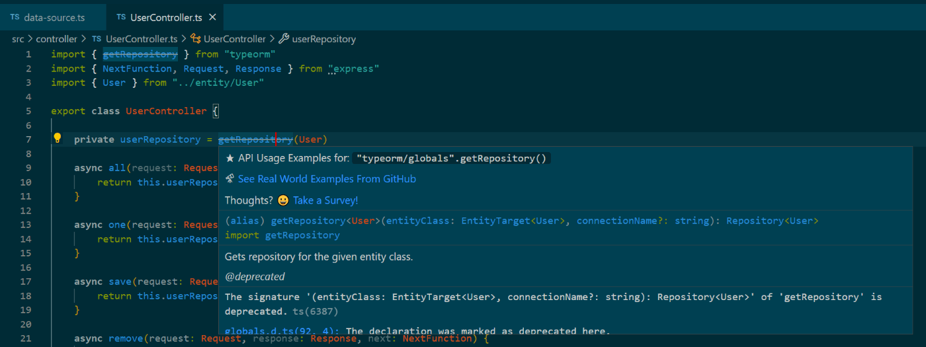This screenshot has height=347, width=926.
Task: Click the async save method name
Action: pyautogui.click(x=120, y=282)
